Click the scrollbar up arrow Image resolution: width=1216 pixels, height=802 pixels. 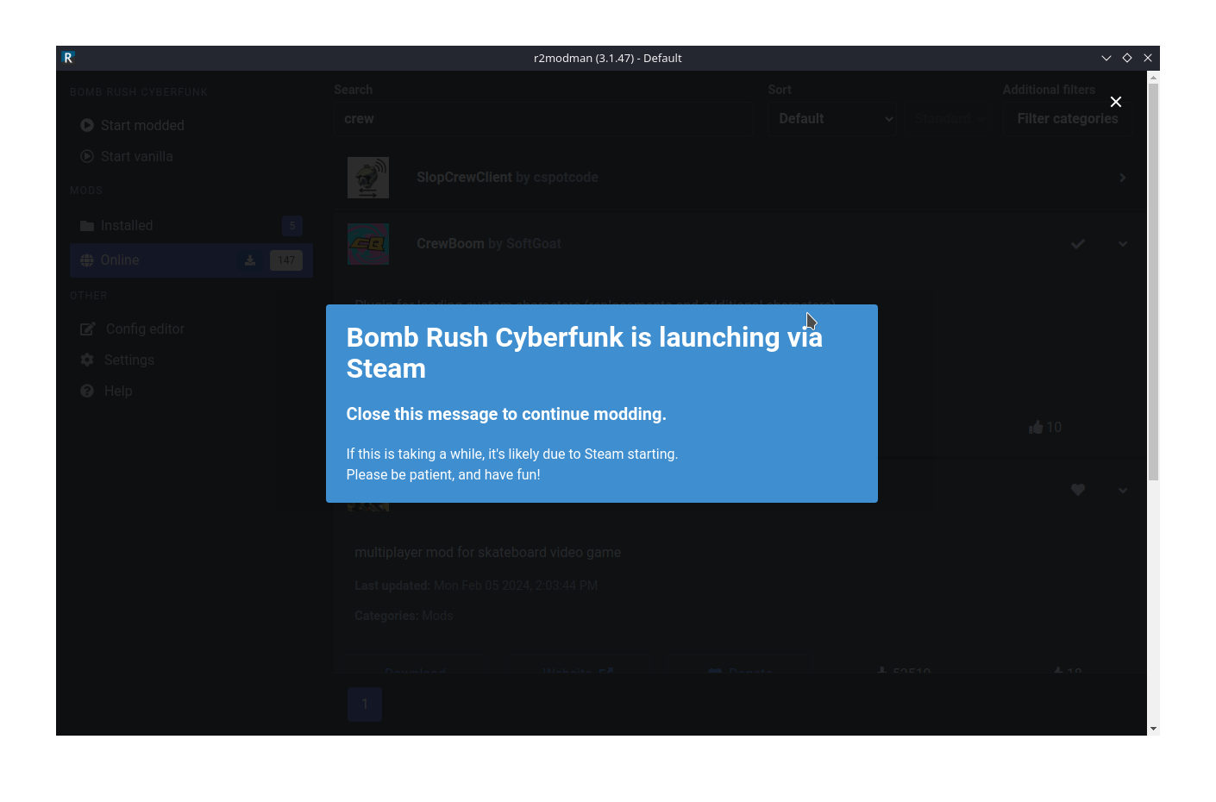tap(1153, 77)
